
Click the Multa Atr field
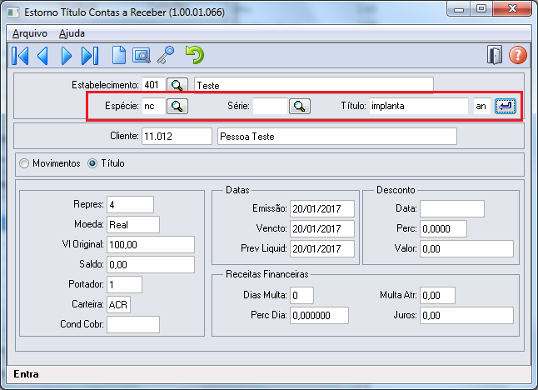(x=437, y=295)
